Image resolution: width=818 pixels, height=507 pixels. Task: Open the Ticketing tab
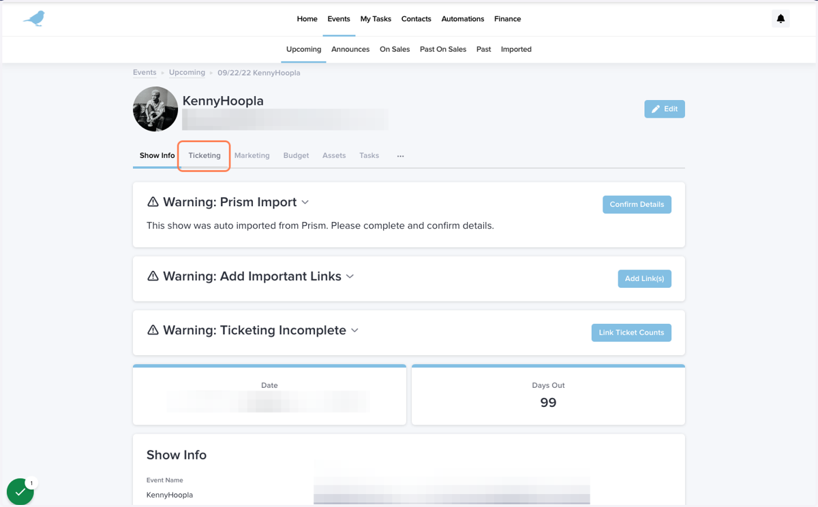(204, 155)
